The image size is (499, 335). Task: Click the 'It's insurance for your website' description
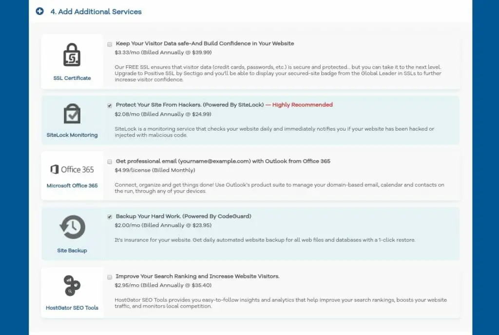point(265,240)
